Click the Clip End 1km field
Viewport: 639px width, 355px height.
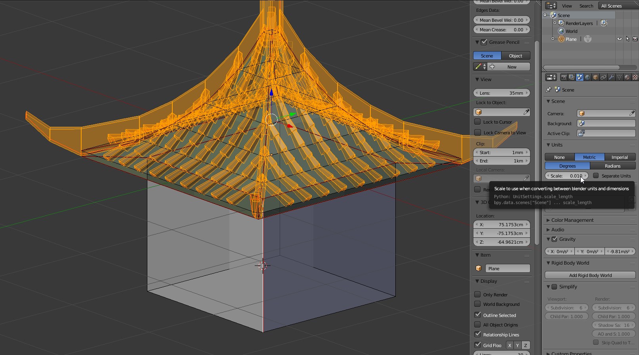(x=502, y=161)
